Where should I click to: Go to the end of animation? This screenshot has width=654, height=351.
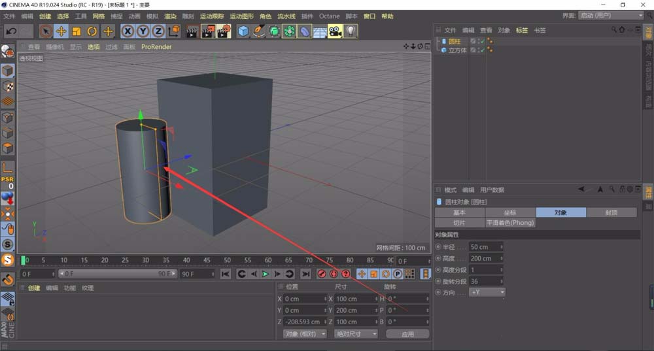point(305,274)
